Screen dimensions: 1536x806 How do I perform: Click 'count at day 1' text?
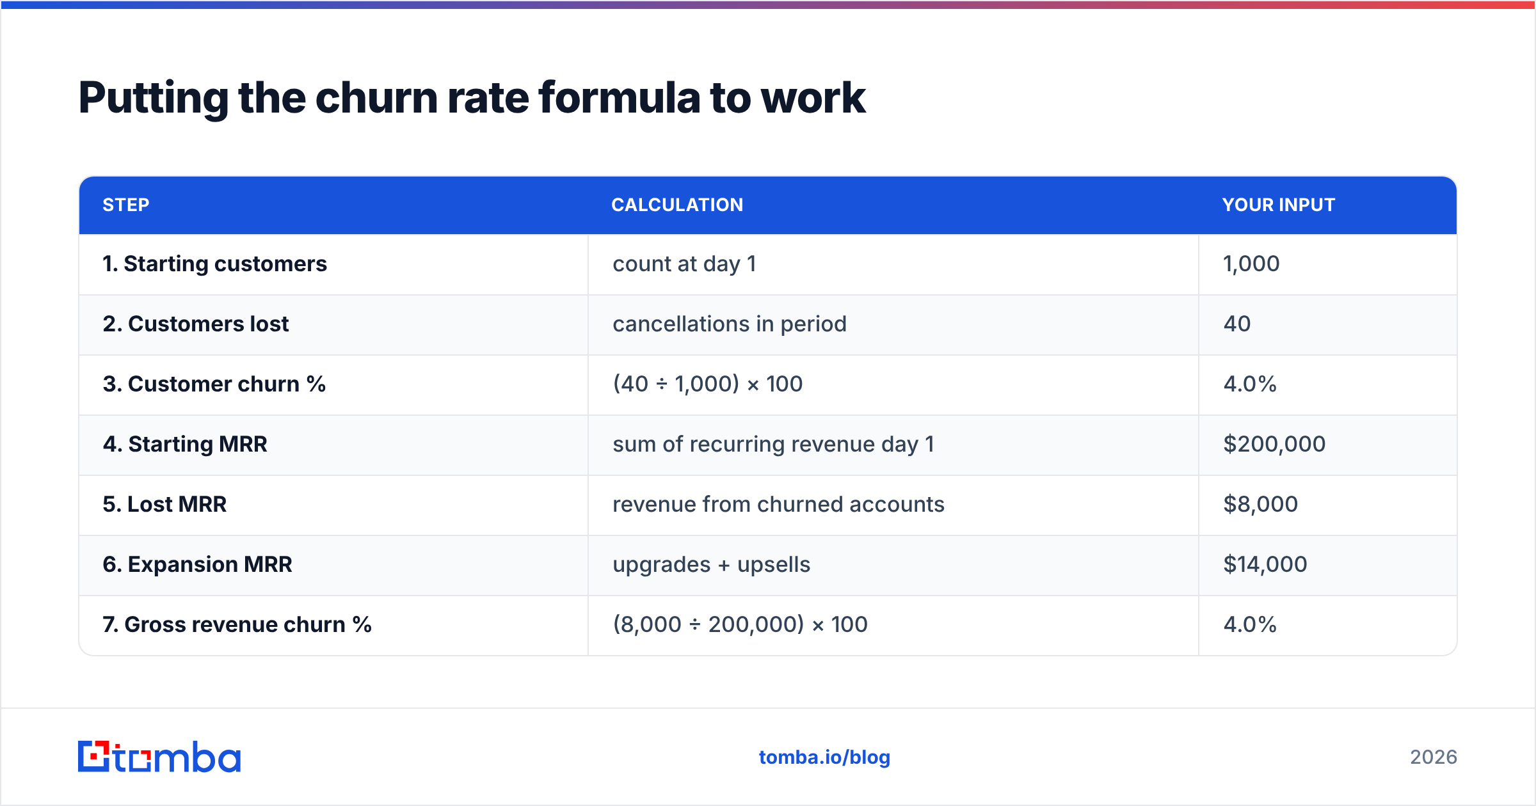point(684,264)
